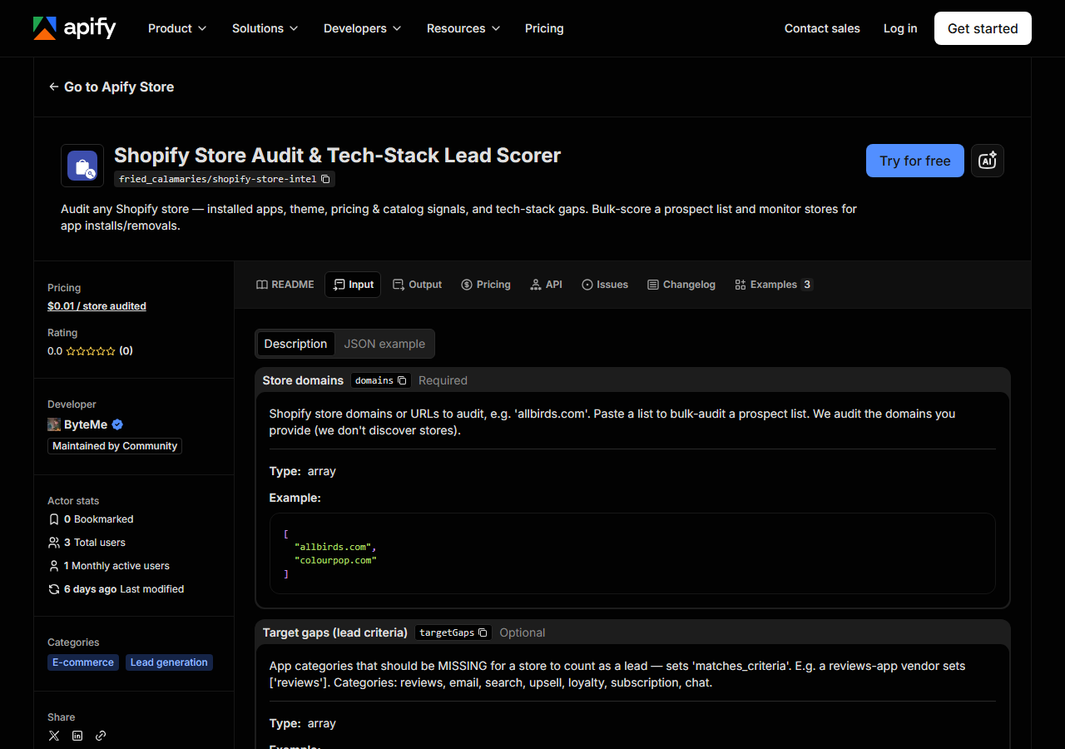Click the Monthly active users icon

point(54,566)
